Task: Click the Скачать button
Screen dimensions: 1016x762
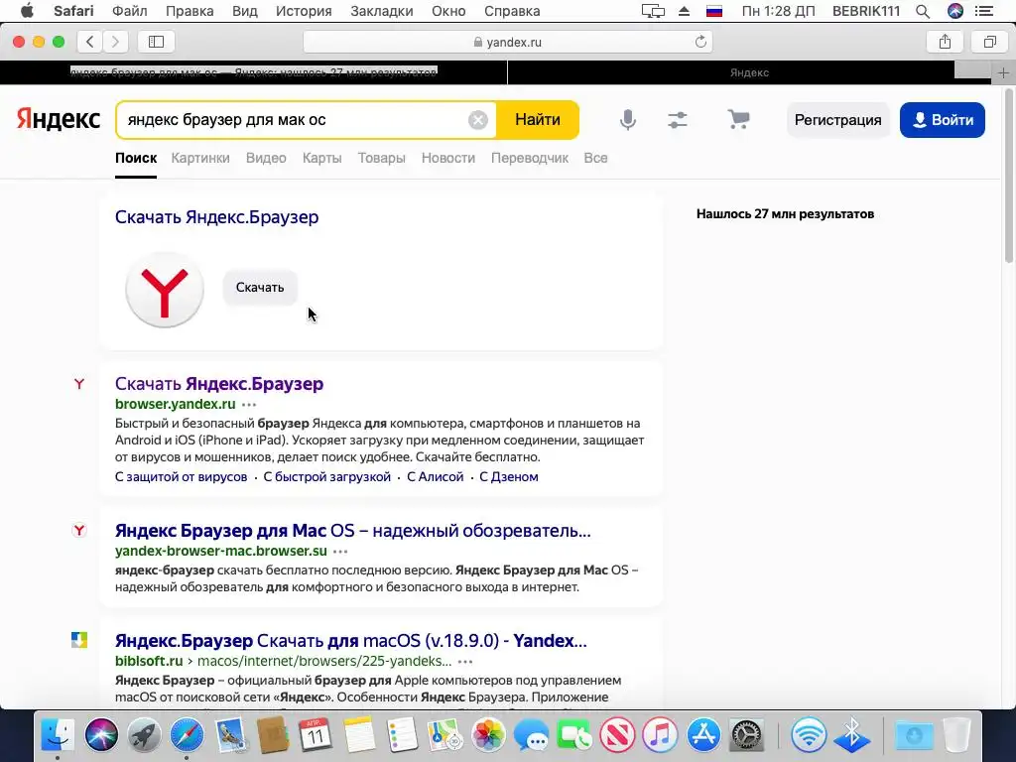Action: [x=260, y=287]
